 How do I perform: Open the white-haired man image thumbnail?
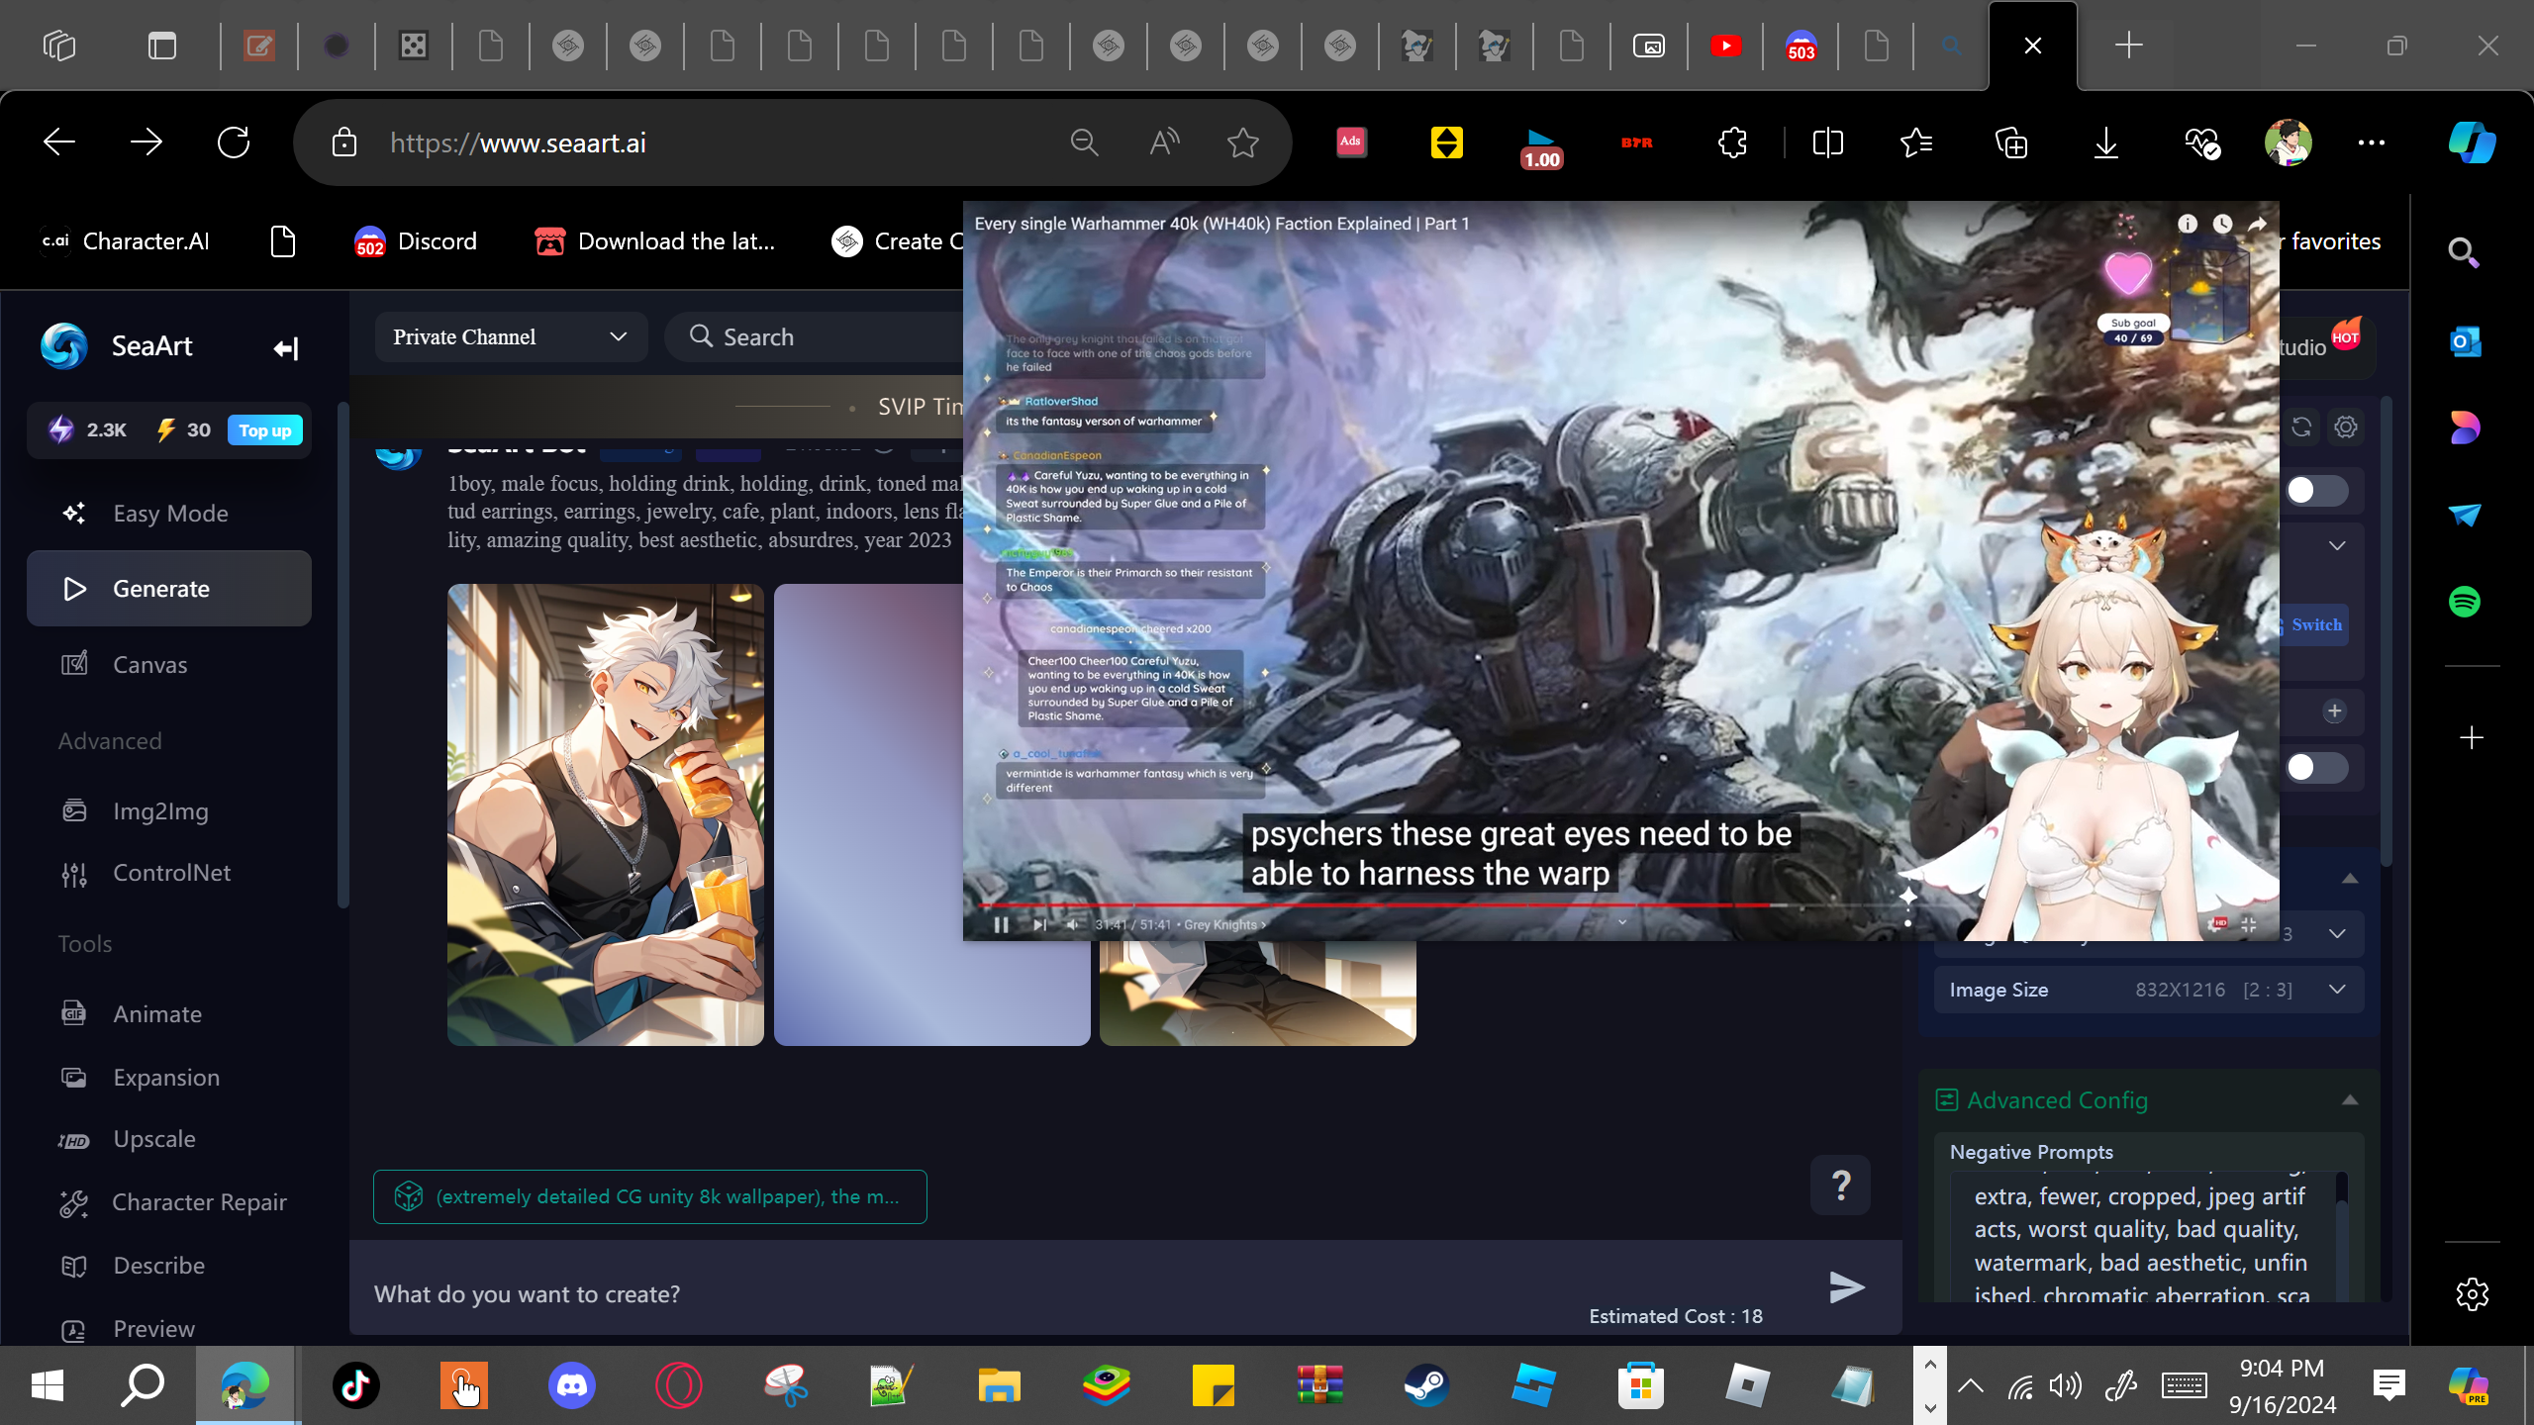coord(606,814)
